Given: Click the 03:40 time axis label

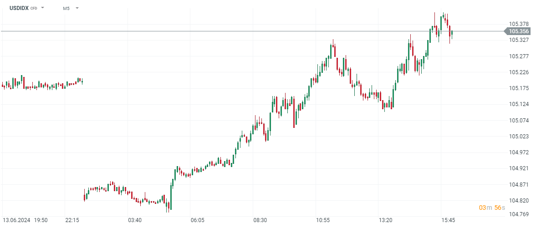Looking at the screenshot, I should tap(135, 220).
